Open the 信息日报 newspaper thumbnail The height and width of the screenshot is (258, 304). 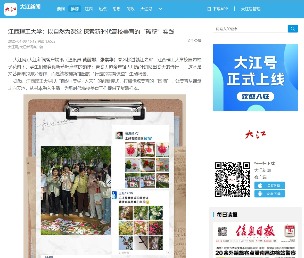255,240
